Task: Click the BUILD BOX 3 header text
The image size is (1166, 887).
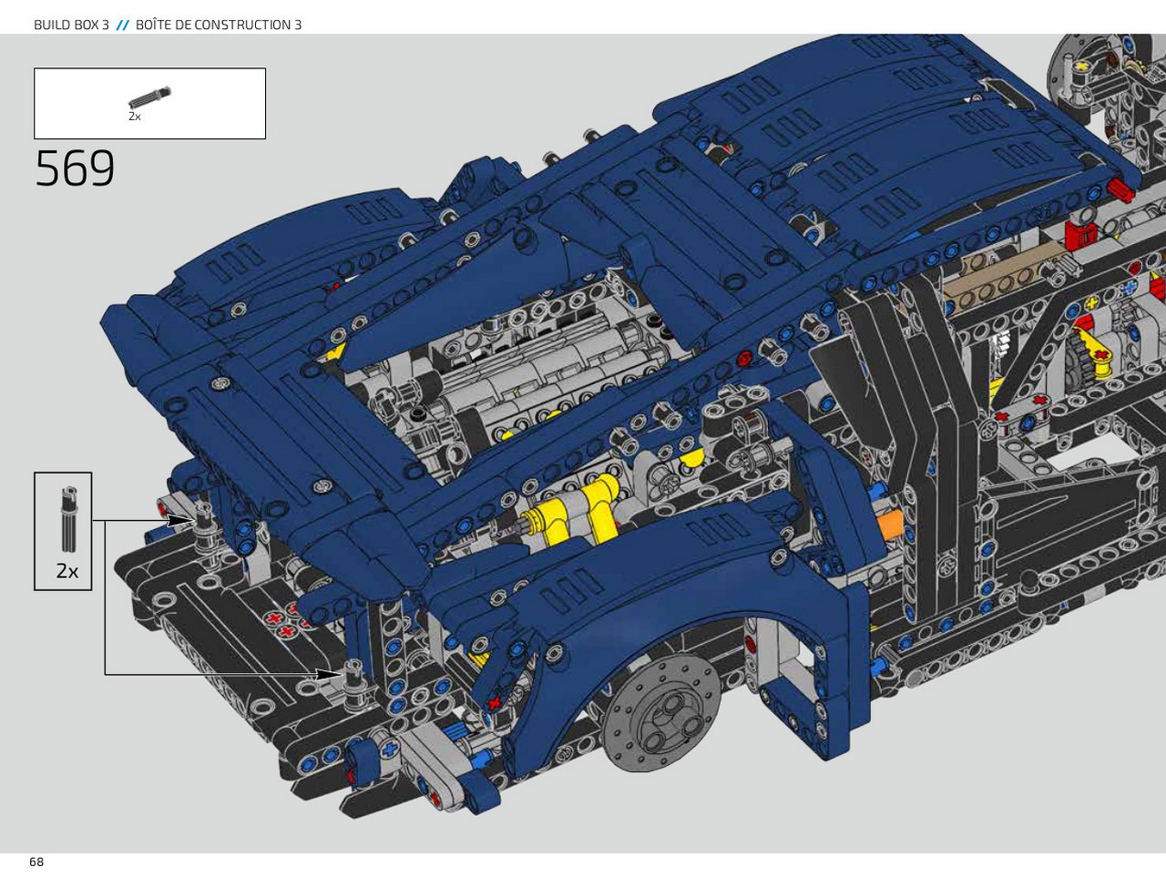Action: [71, 25]
